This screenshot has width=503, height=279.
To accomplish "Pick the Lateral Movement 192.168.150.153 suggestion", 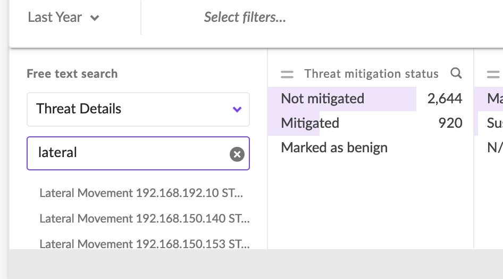I will pyautogui.click(x=144, y=243).
